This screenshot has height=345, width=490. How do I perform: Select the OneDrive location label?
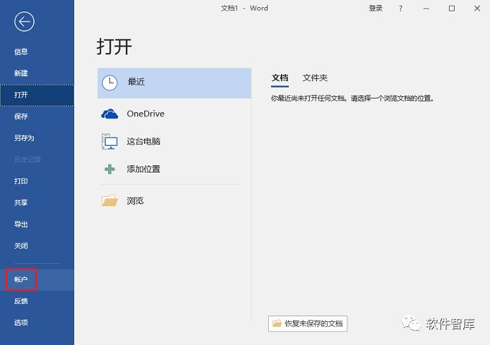point(146,114)
